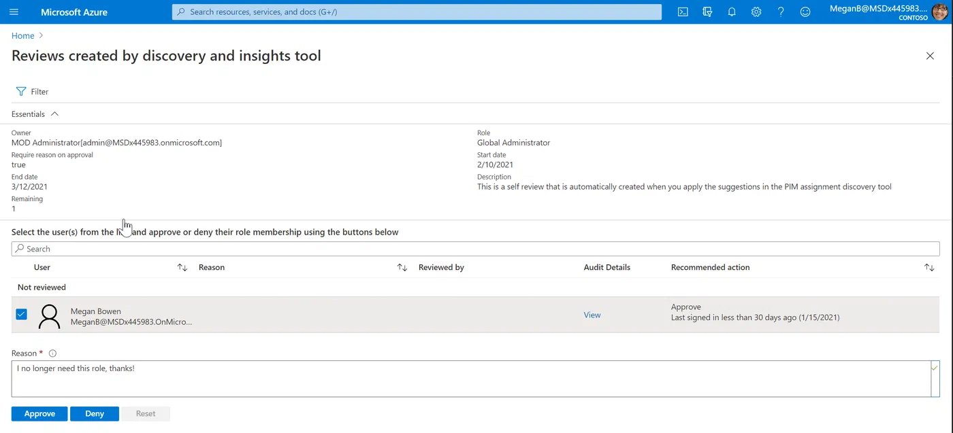This screenshot has height=433, width=953.
Task: Click the 2/10/2021 start date value
Action: 495,164
